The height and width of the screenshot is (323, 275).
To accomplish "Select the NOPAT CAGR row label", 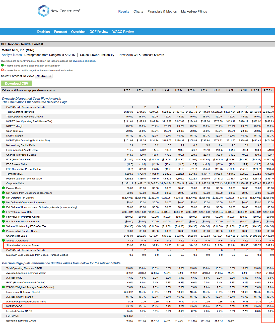I will click(14, 306).
